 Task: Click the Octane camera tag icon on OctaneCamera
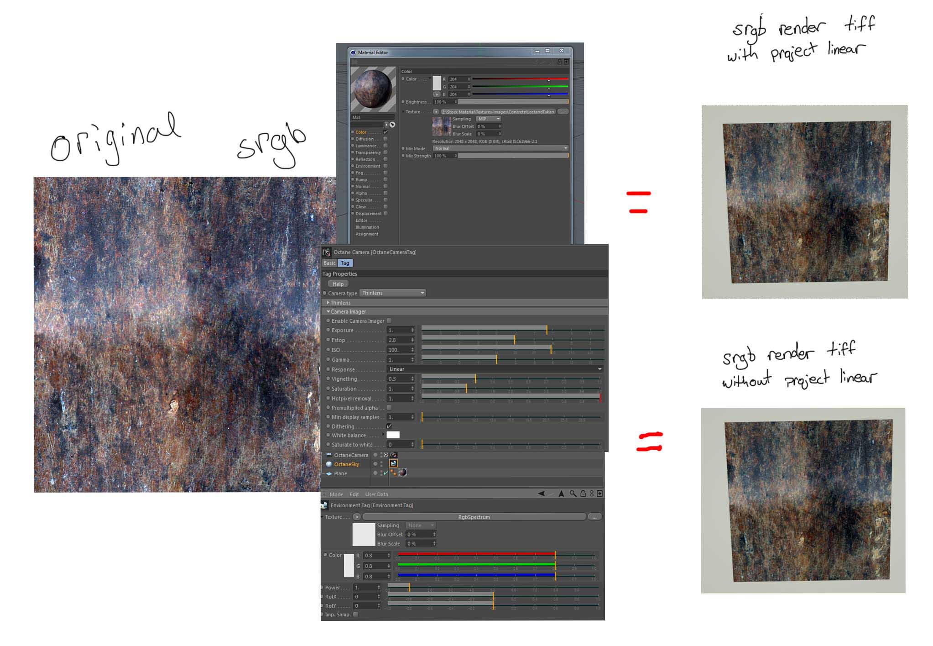pyautogui.click(x=394, y=455)
